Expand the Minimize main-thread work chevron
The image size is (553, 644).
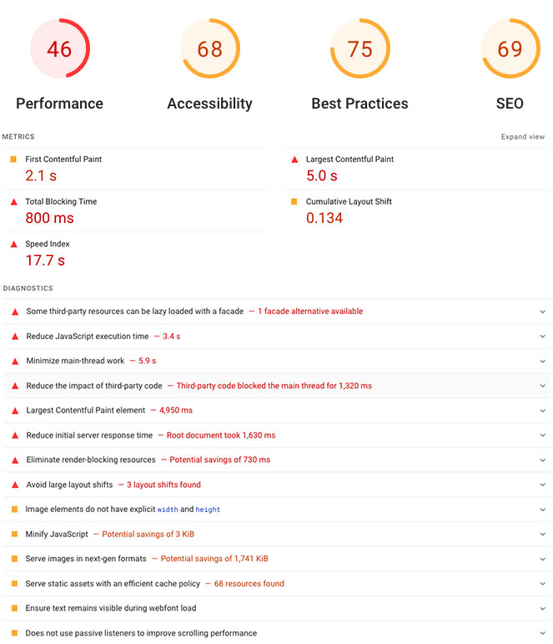click(543, 362)
